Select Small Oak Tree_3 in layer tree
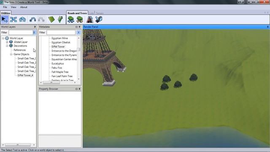 click(27, 71)
